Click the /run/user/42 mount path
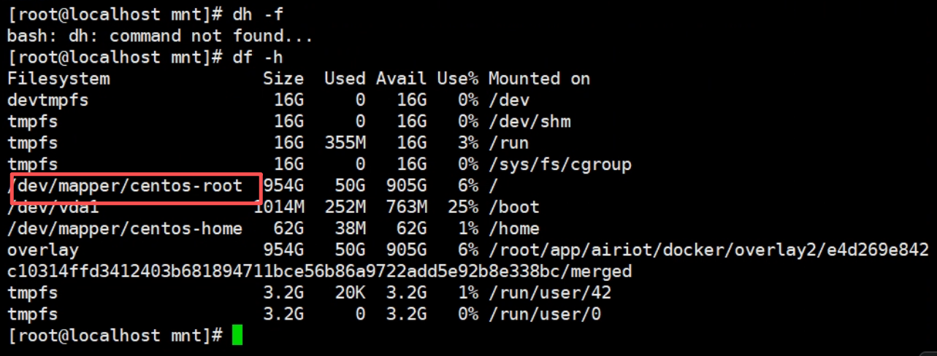Viewport: 937px width, 356px height. [x=550, y=293]
